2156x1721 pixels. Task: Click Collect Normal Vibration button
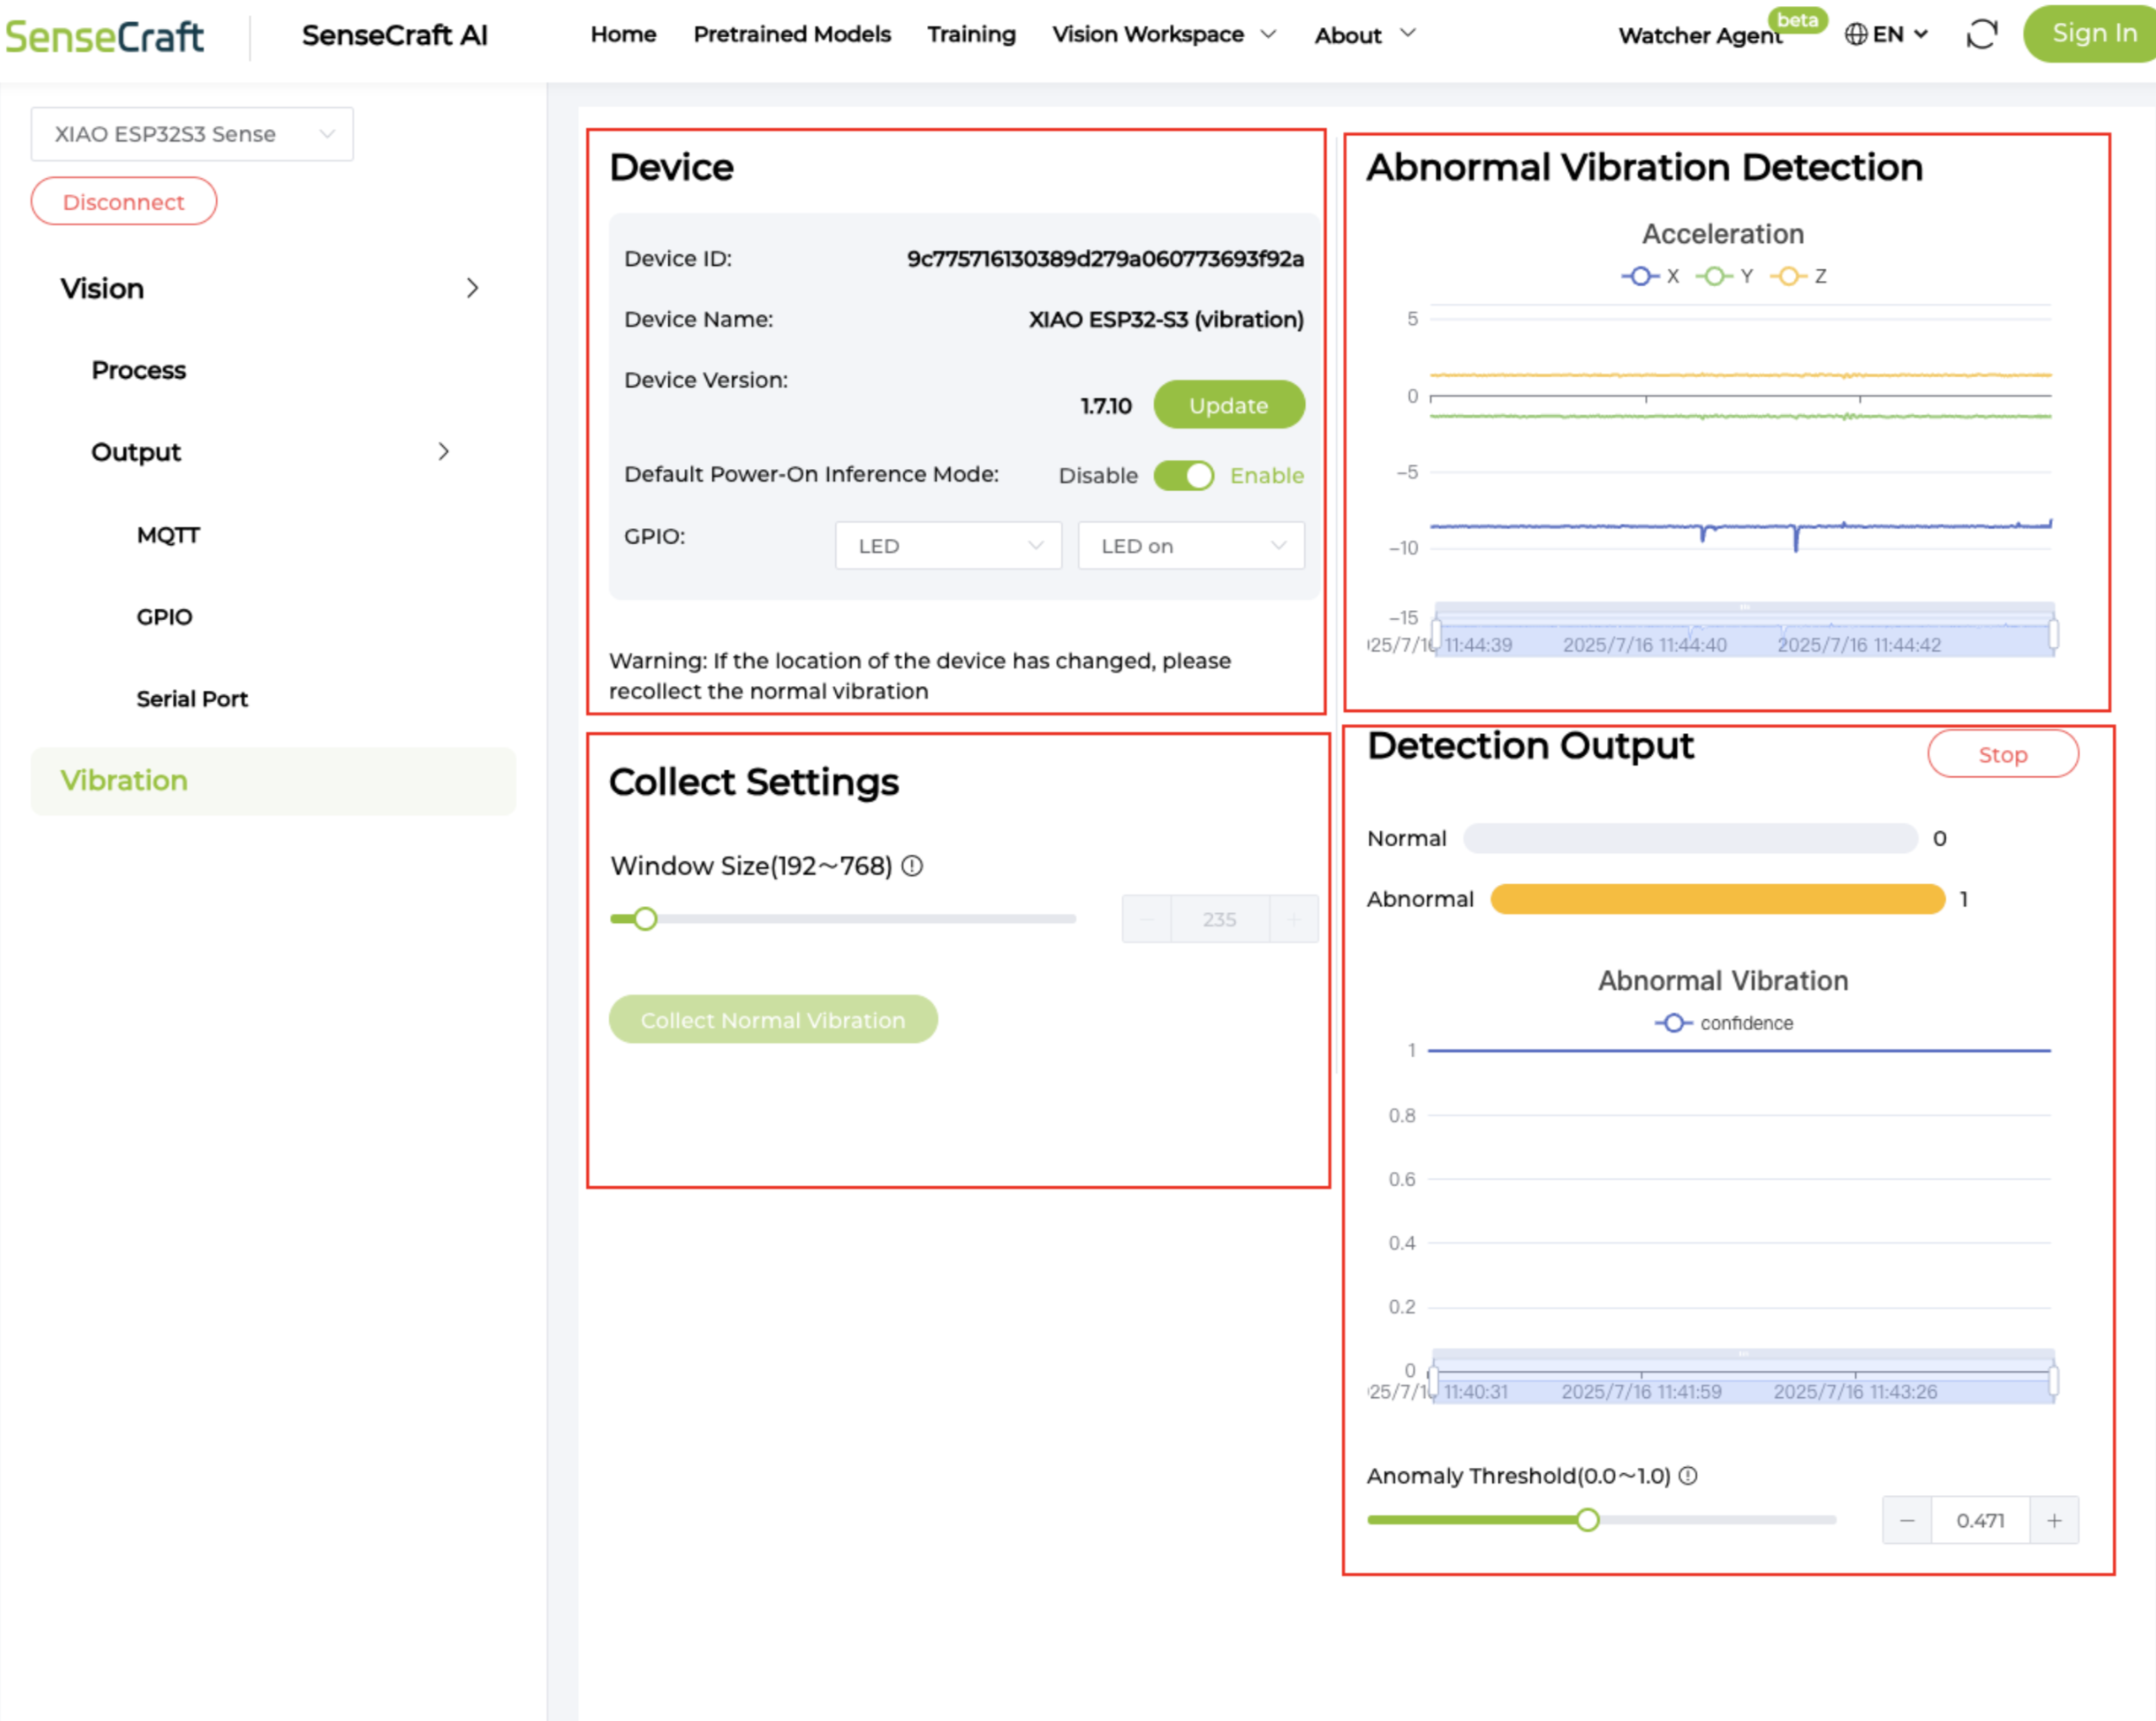(x=773, y=1019)
